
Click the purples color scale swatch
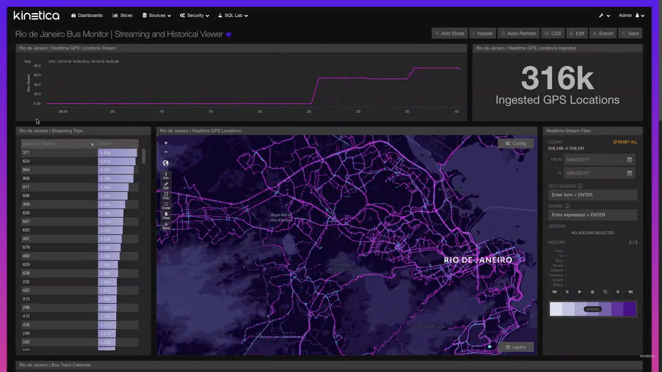(593, 309)
